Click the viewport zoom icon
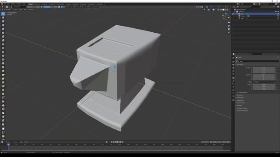This screenshot has height=157, width=280. pos(229,23)
